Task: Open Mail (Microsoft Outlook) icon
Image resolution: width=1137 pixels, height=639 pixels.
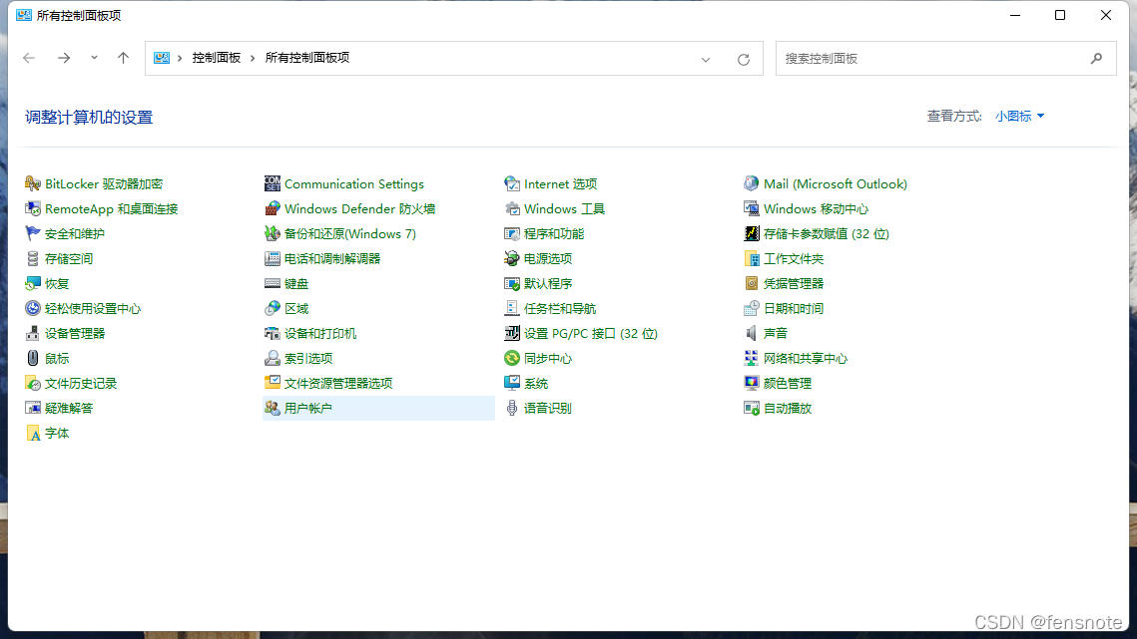Action: click(752, 184)
